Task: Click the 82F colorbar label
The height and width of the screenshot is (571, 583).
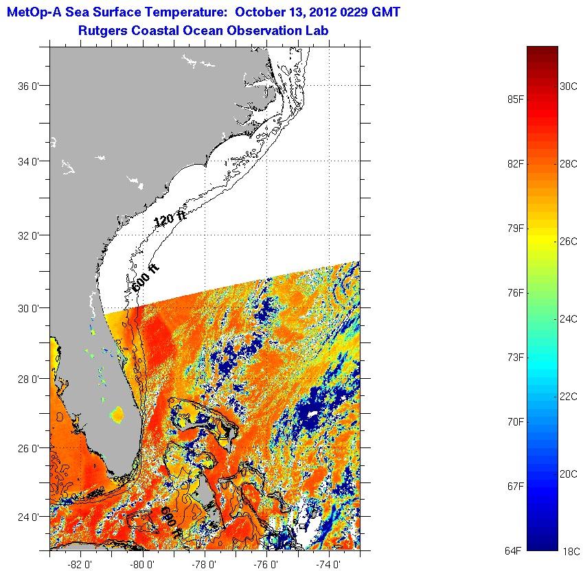Action: 516,164
